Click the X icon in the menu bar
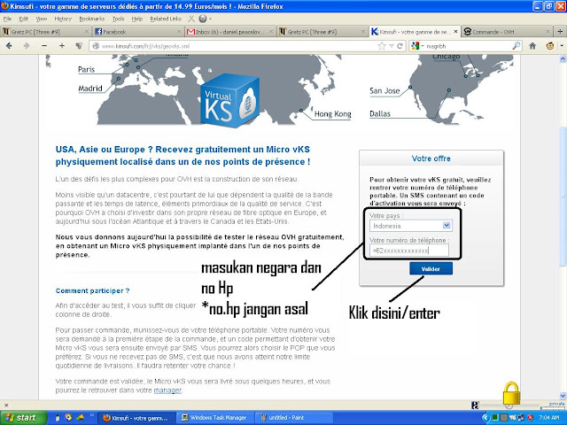This screenshot has height=425, width=567. pos(191,19)
